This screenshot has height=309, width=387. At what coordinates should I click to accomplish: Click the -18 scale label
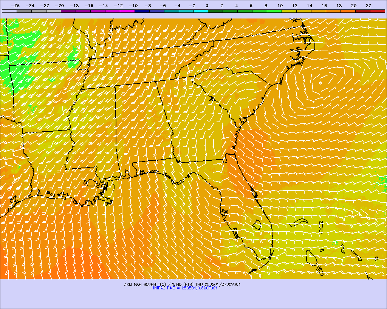tap(74, 6)
